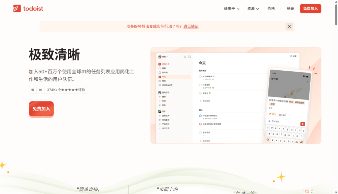Open the 价格 menu item
Image resolution: width=338 pixels, height=194 pixels.
point(271,9)
